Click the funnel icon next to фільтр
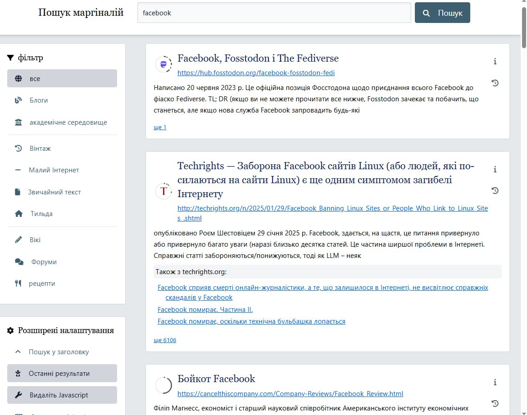The height and width of the screenshot is (415, 527). (x=10, y=58)
